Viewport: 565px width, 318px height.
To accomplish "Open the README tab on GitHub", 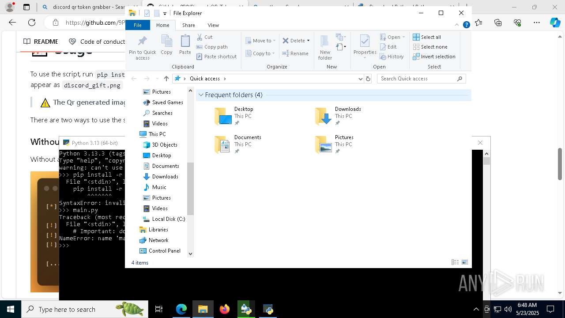I will tap(41, 42).
